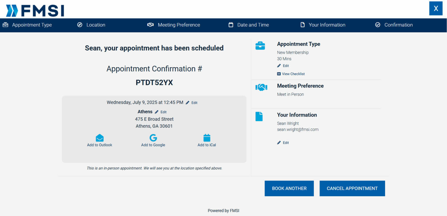Click the handshake icon beside Meeting Preference heading
Viewport: 447px width, 216px height.
261,87
